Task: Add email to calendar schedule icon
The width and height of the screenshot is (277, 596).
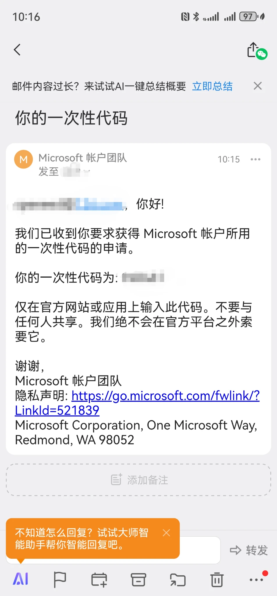Action: 99,579
